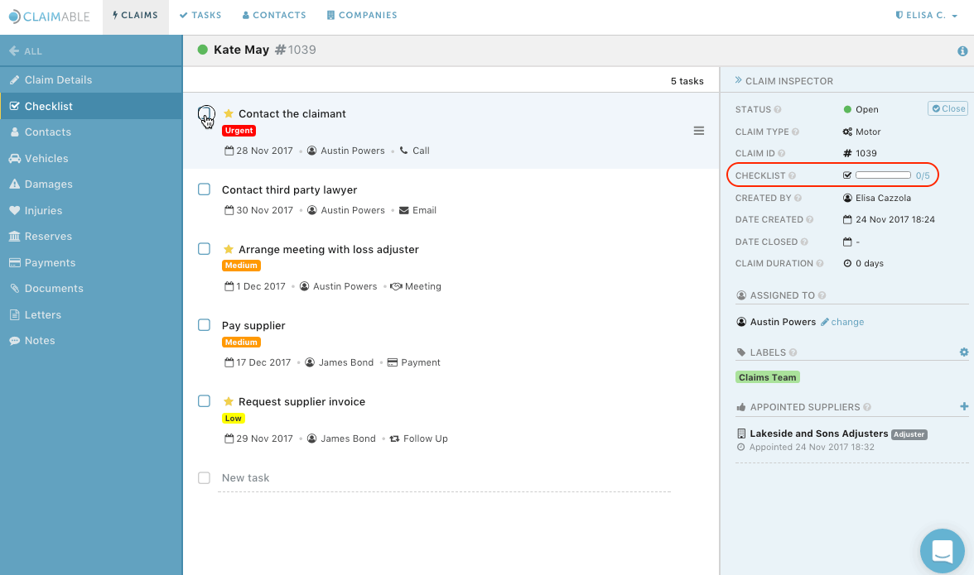Click star icon on Request supplier invoice
This screenshot has height=575, width=974.
[x=229, y=401]
